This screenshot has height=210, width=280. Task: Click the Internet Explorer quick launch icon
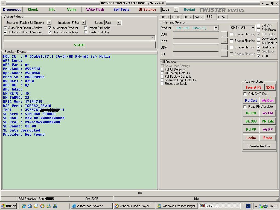(x=24, y=206)
